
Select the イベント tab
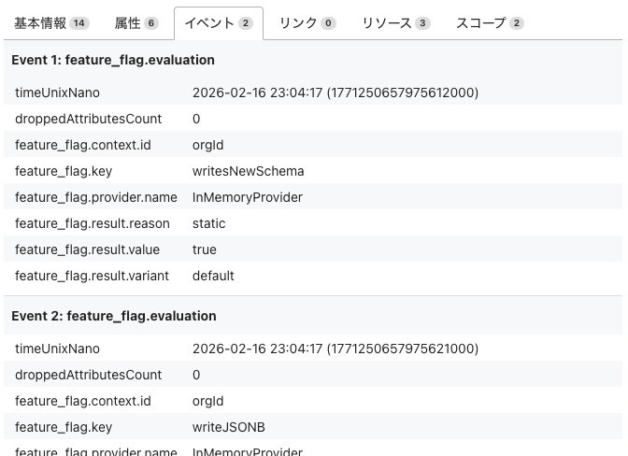[x=219, y=23]
